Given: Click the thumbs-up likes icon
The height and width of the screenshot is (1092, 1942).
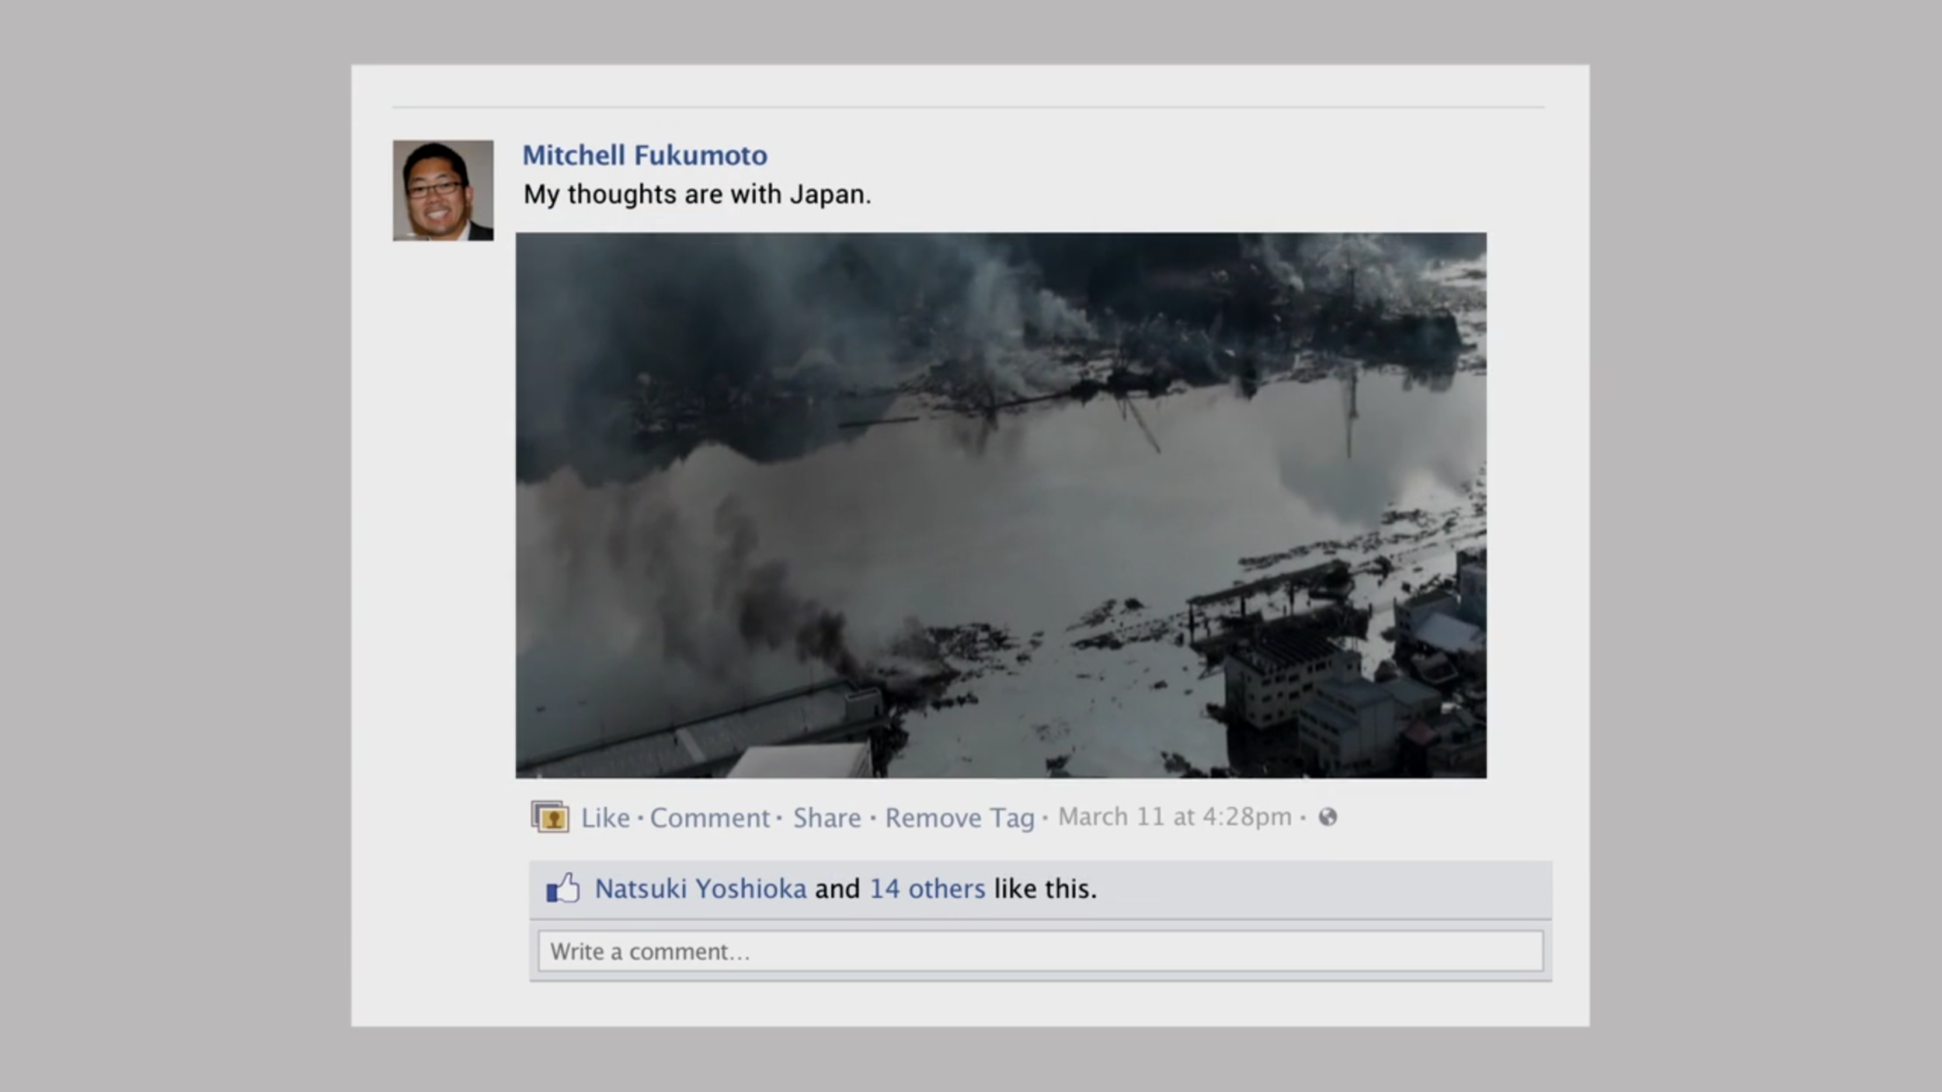Looking at the screenshot, I should 563,888.
